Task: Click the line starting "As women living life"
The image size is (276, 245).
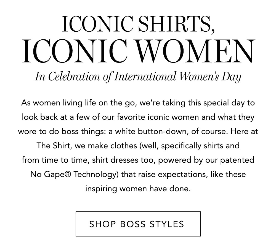Action: 138,103
